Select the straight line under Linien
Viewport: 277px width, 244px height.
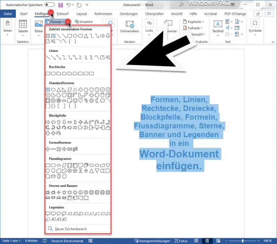tap(48, 57)
